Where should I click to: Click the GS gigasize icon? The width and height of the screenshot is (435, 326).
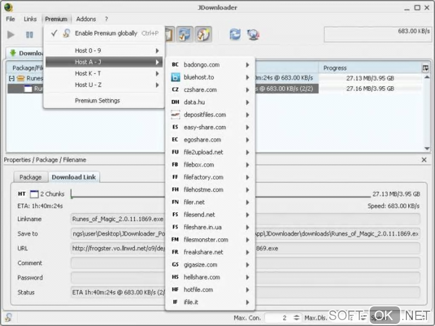175,265
